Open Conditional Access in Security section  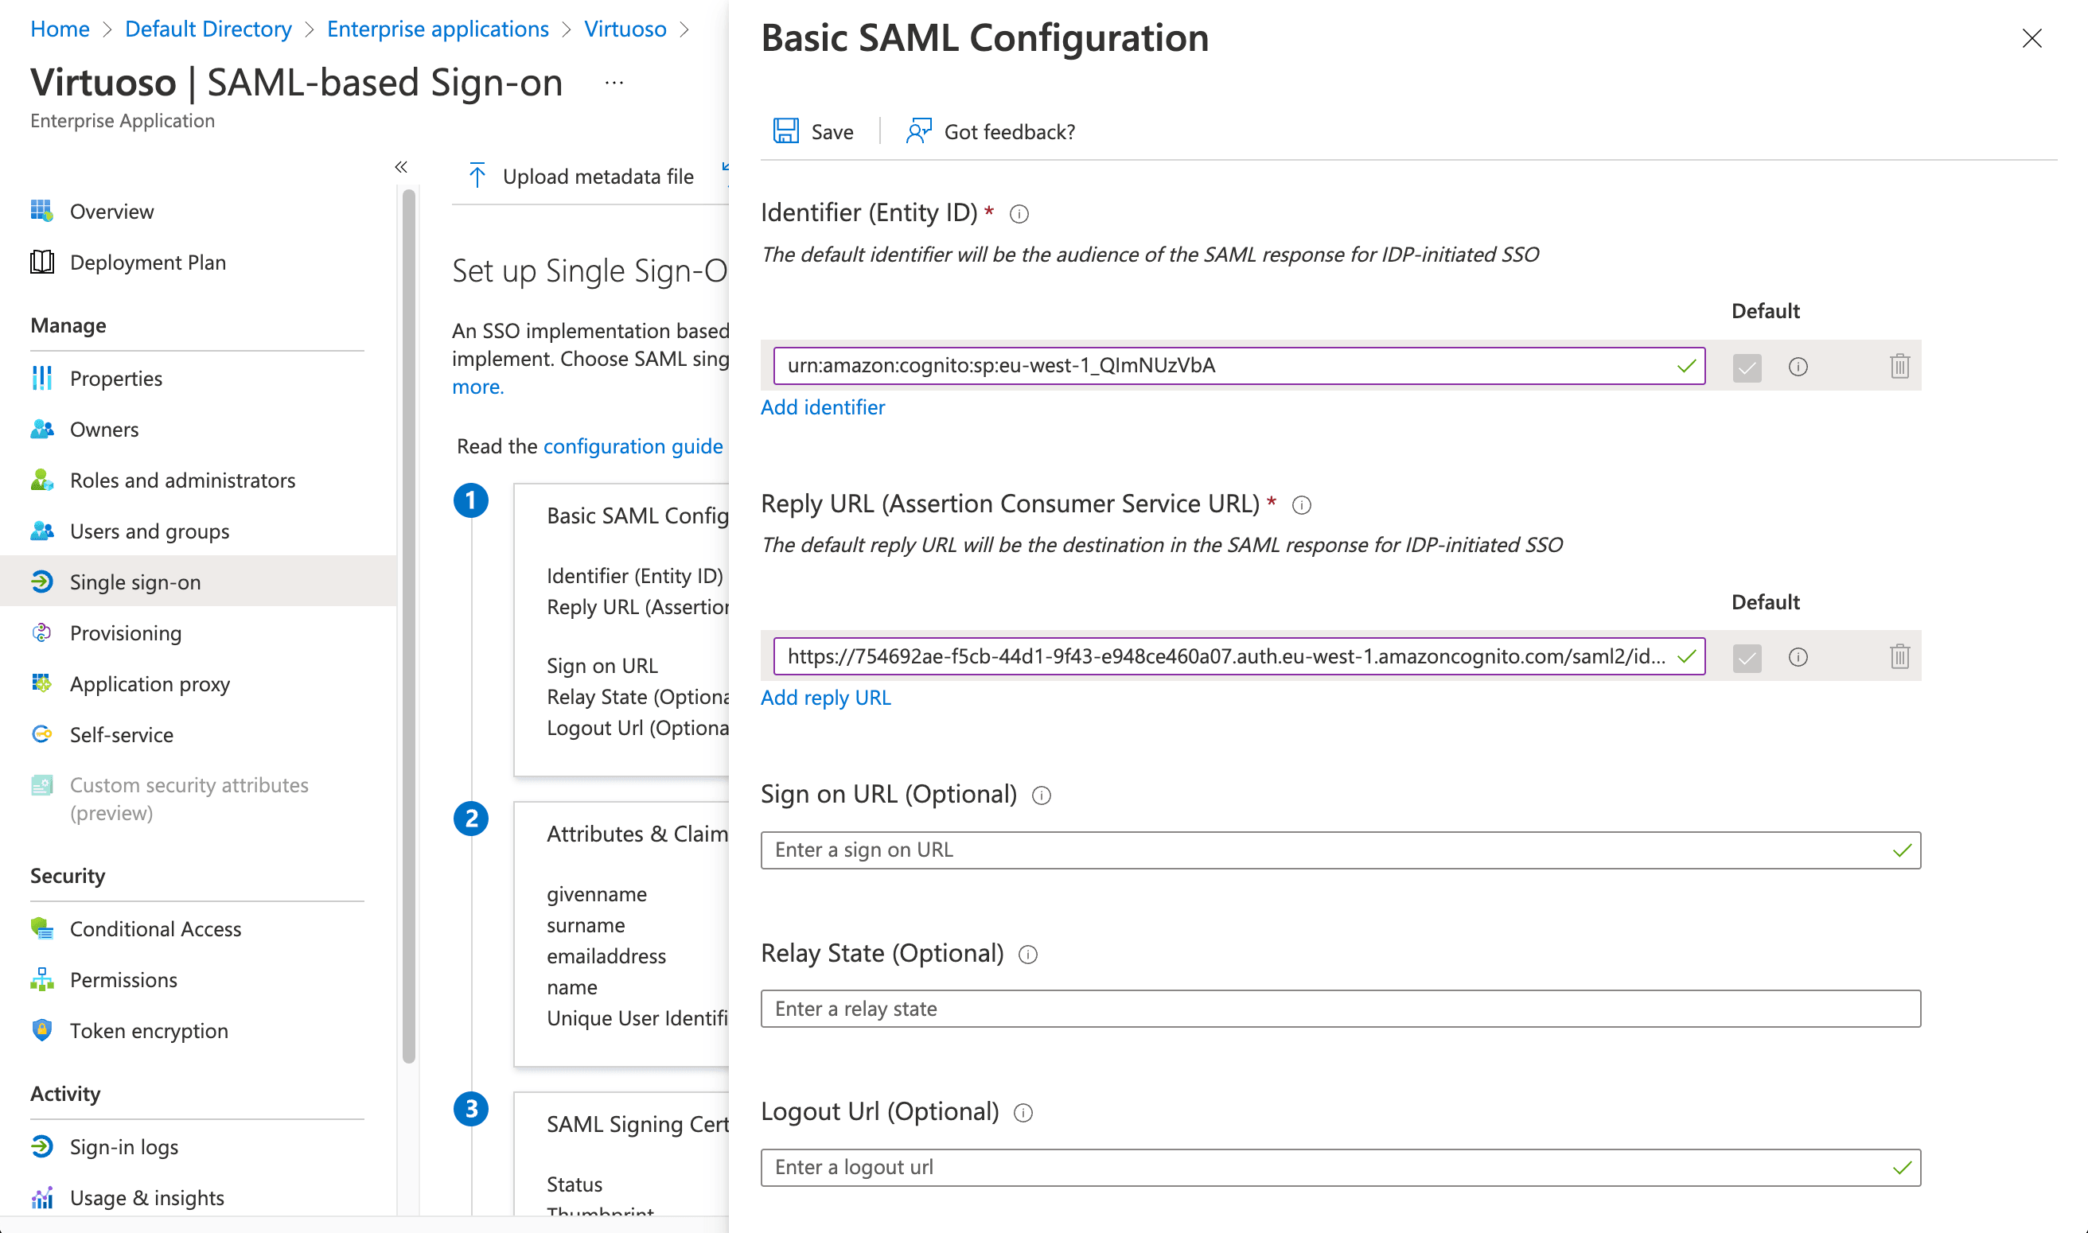click(x=155, y=929)
